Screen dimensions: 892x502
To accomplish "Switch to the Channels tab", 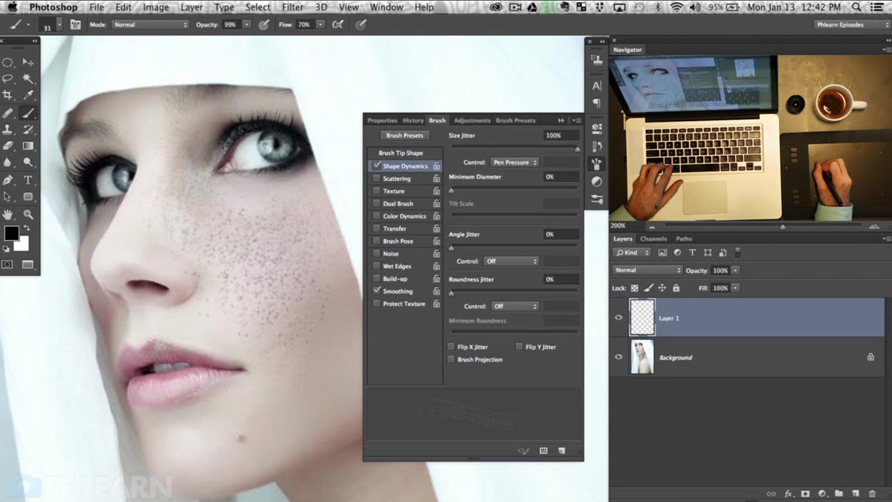I will (653, 239).
